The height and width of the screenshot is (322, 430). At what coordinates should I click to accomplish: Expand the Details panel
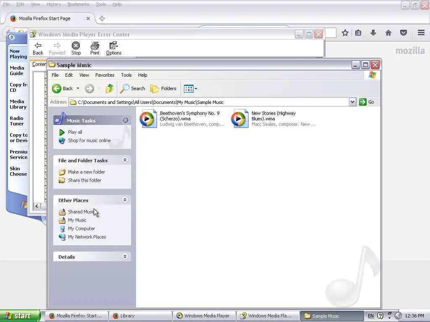pyautogui.click(x=125, y=256)
